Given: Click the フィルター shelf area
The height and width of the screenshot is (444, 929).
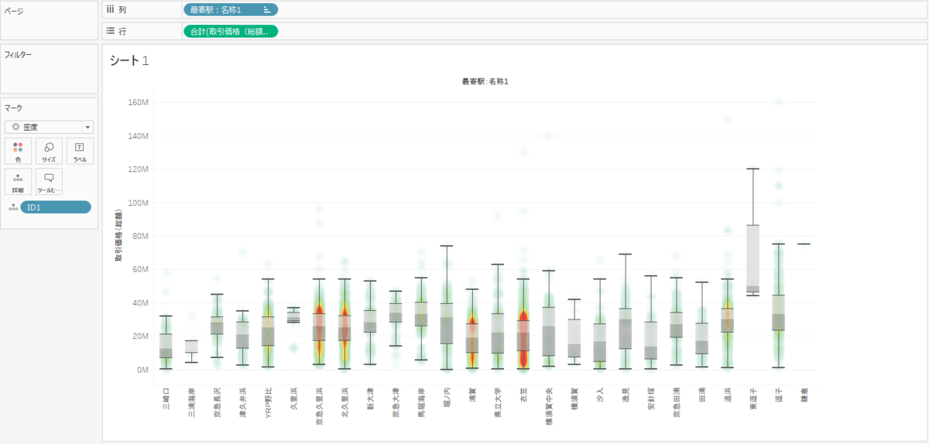Looking at the screenshot, I should coord(50,70).
